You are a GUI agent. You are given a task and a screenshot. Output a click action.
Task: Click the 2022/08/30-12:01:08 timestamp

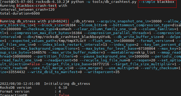coord(20,84)
